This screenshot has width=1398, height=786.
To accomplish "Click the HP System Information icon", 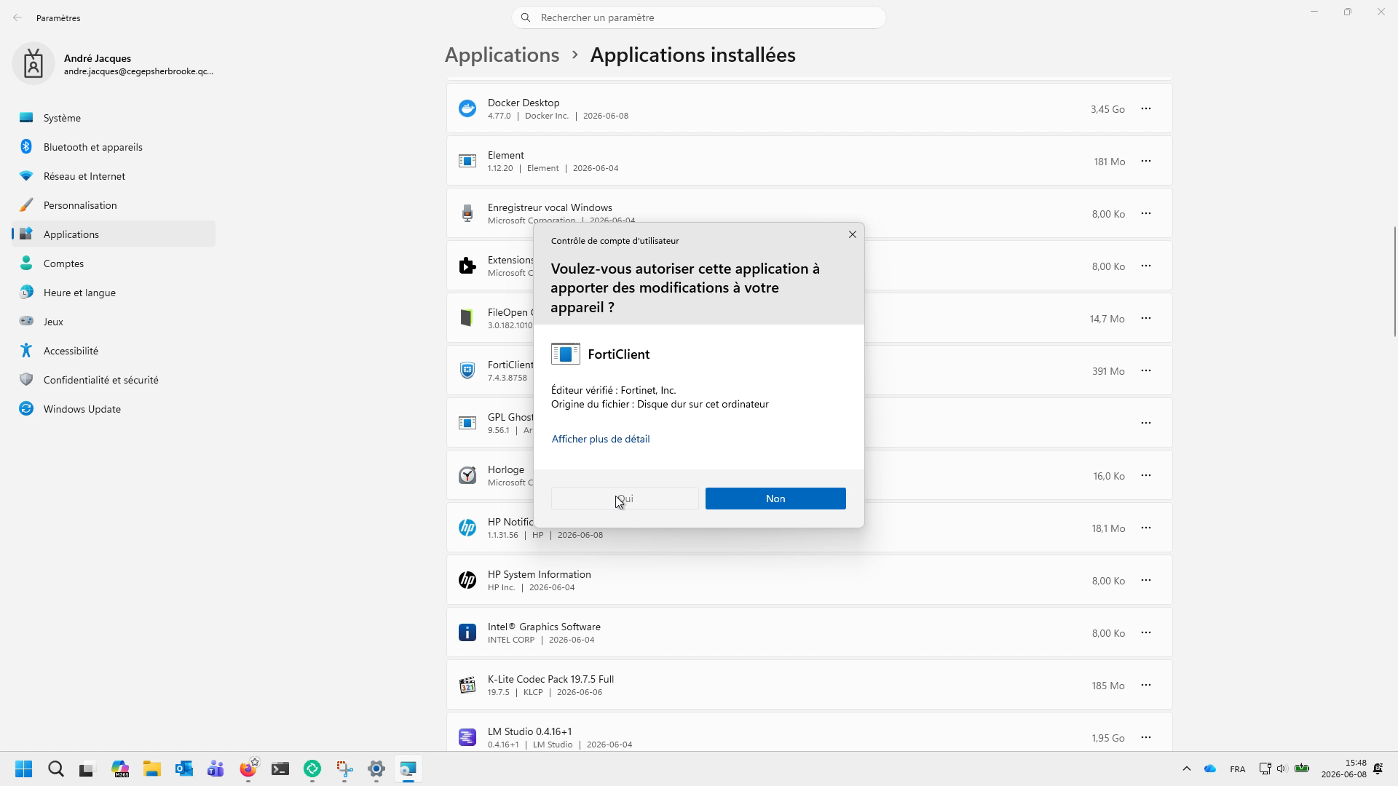I will click(x=467, y=581).
